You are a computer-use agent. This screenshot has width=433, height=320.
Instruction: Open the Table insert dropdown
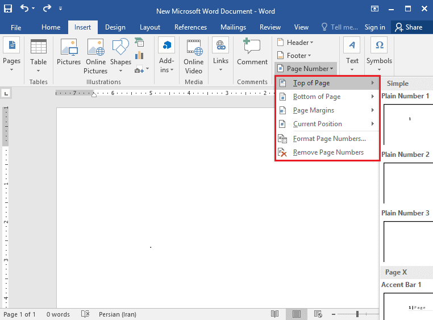[x=39, y=56]
